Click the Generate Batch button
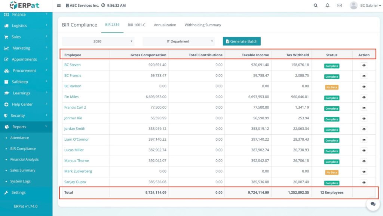383x216 pixels. pyautogui.click(x=242, y=41)
